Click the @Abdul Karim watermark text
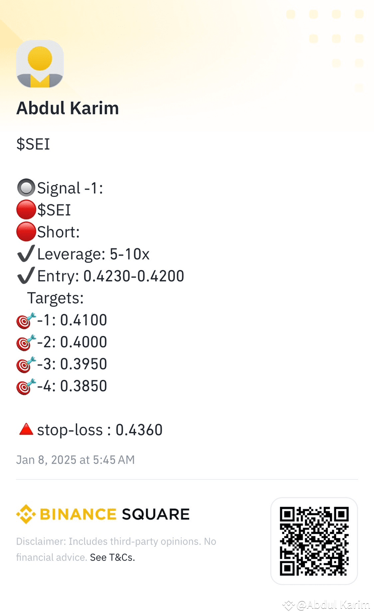Screen dimensions: 374x615 coord(333,605)
